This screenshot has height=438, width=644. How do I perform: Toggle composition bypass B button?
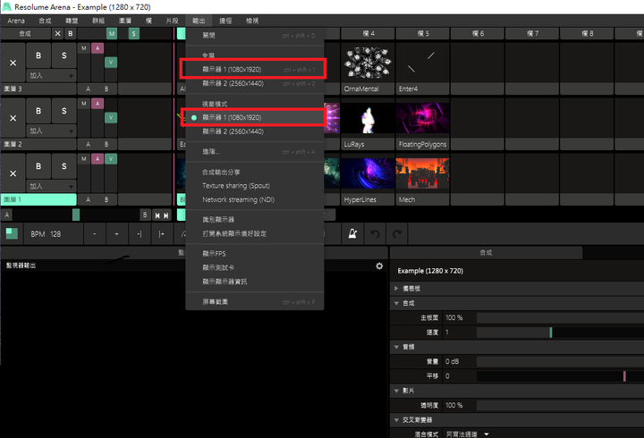pyautogui.click(x=71, y=34)
